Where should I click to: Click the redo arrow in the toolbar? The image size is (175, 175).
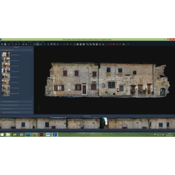(26, 44)
